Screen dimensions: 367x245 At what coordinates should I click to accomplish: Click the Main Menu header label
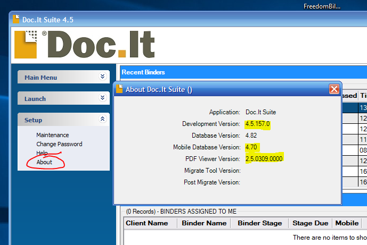click(x=40, y=78)
